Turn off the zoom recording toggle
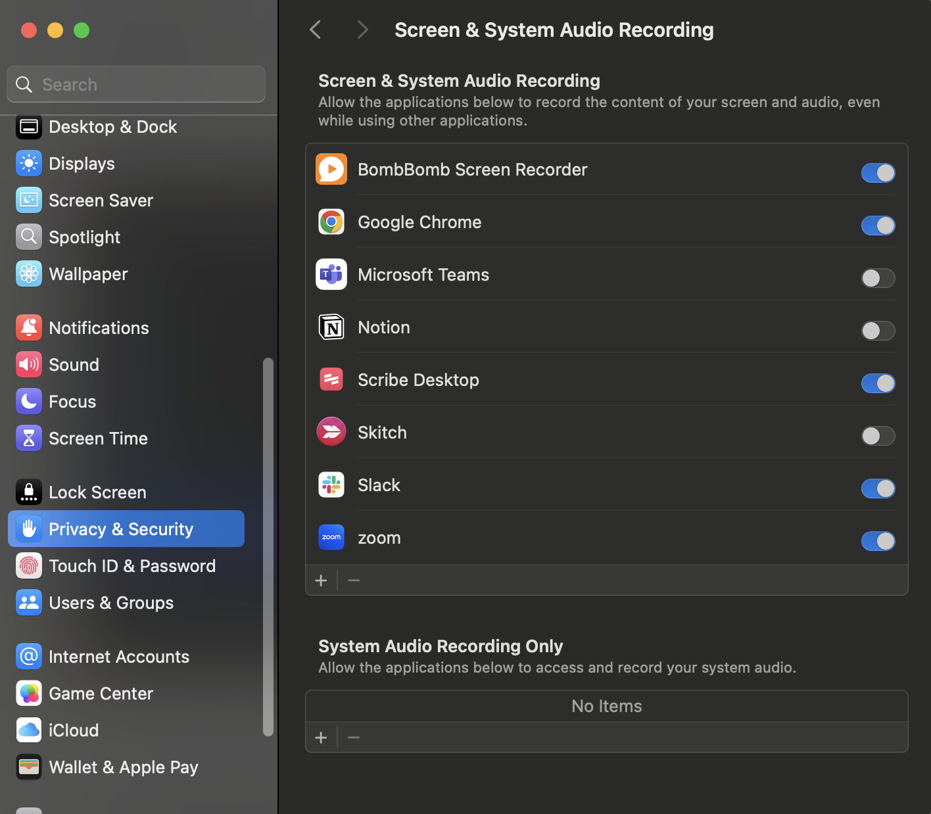 [878, 541]
